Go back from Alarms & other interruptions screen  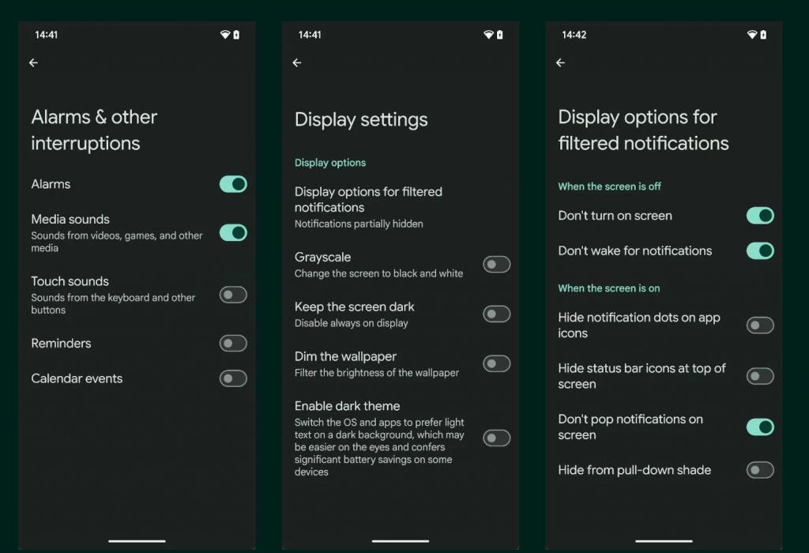(33, 63)
